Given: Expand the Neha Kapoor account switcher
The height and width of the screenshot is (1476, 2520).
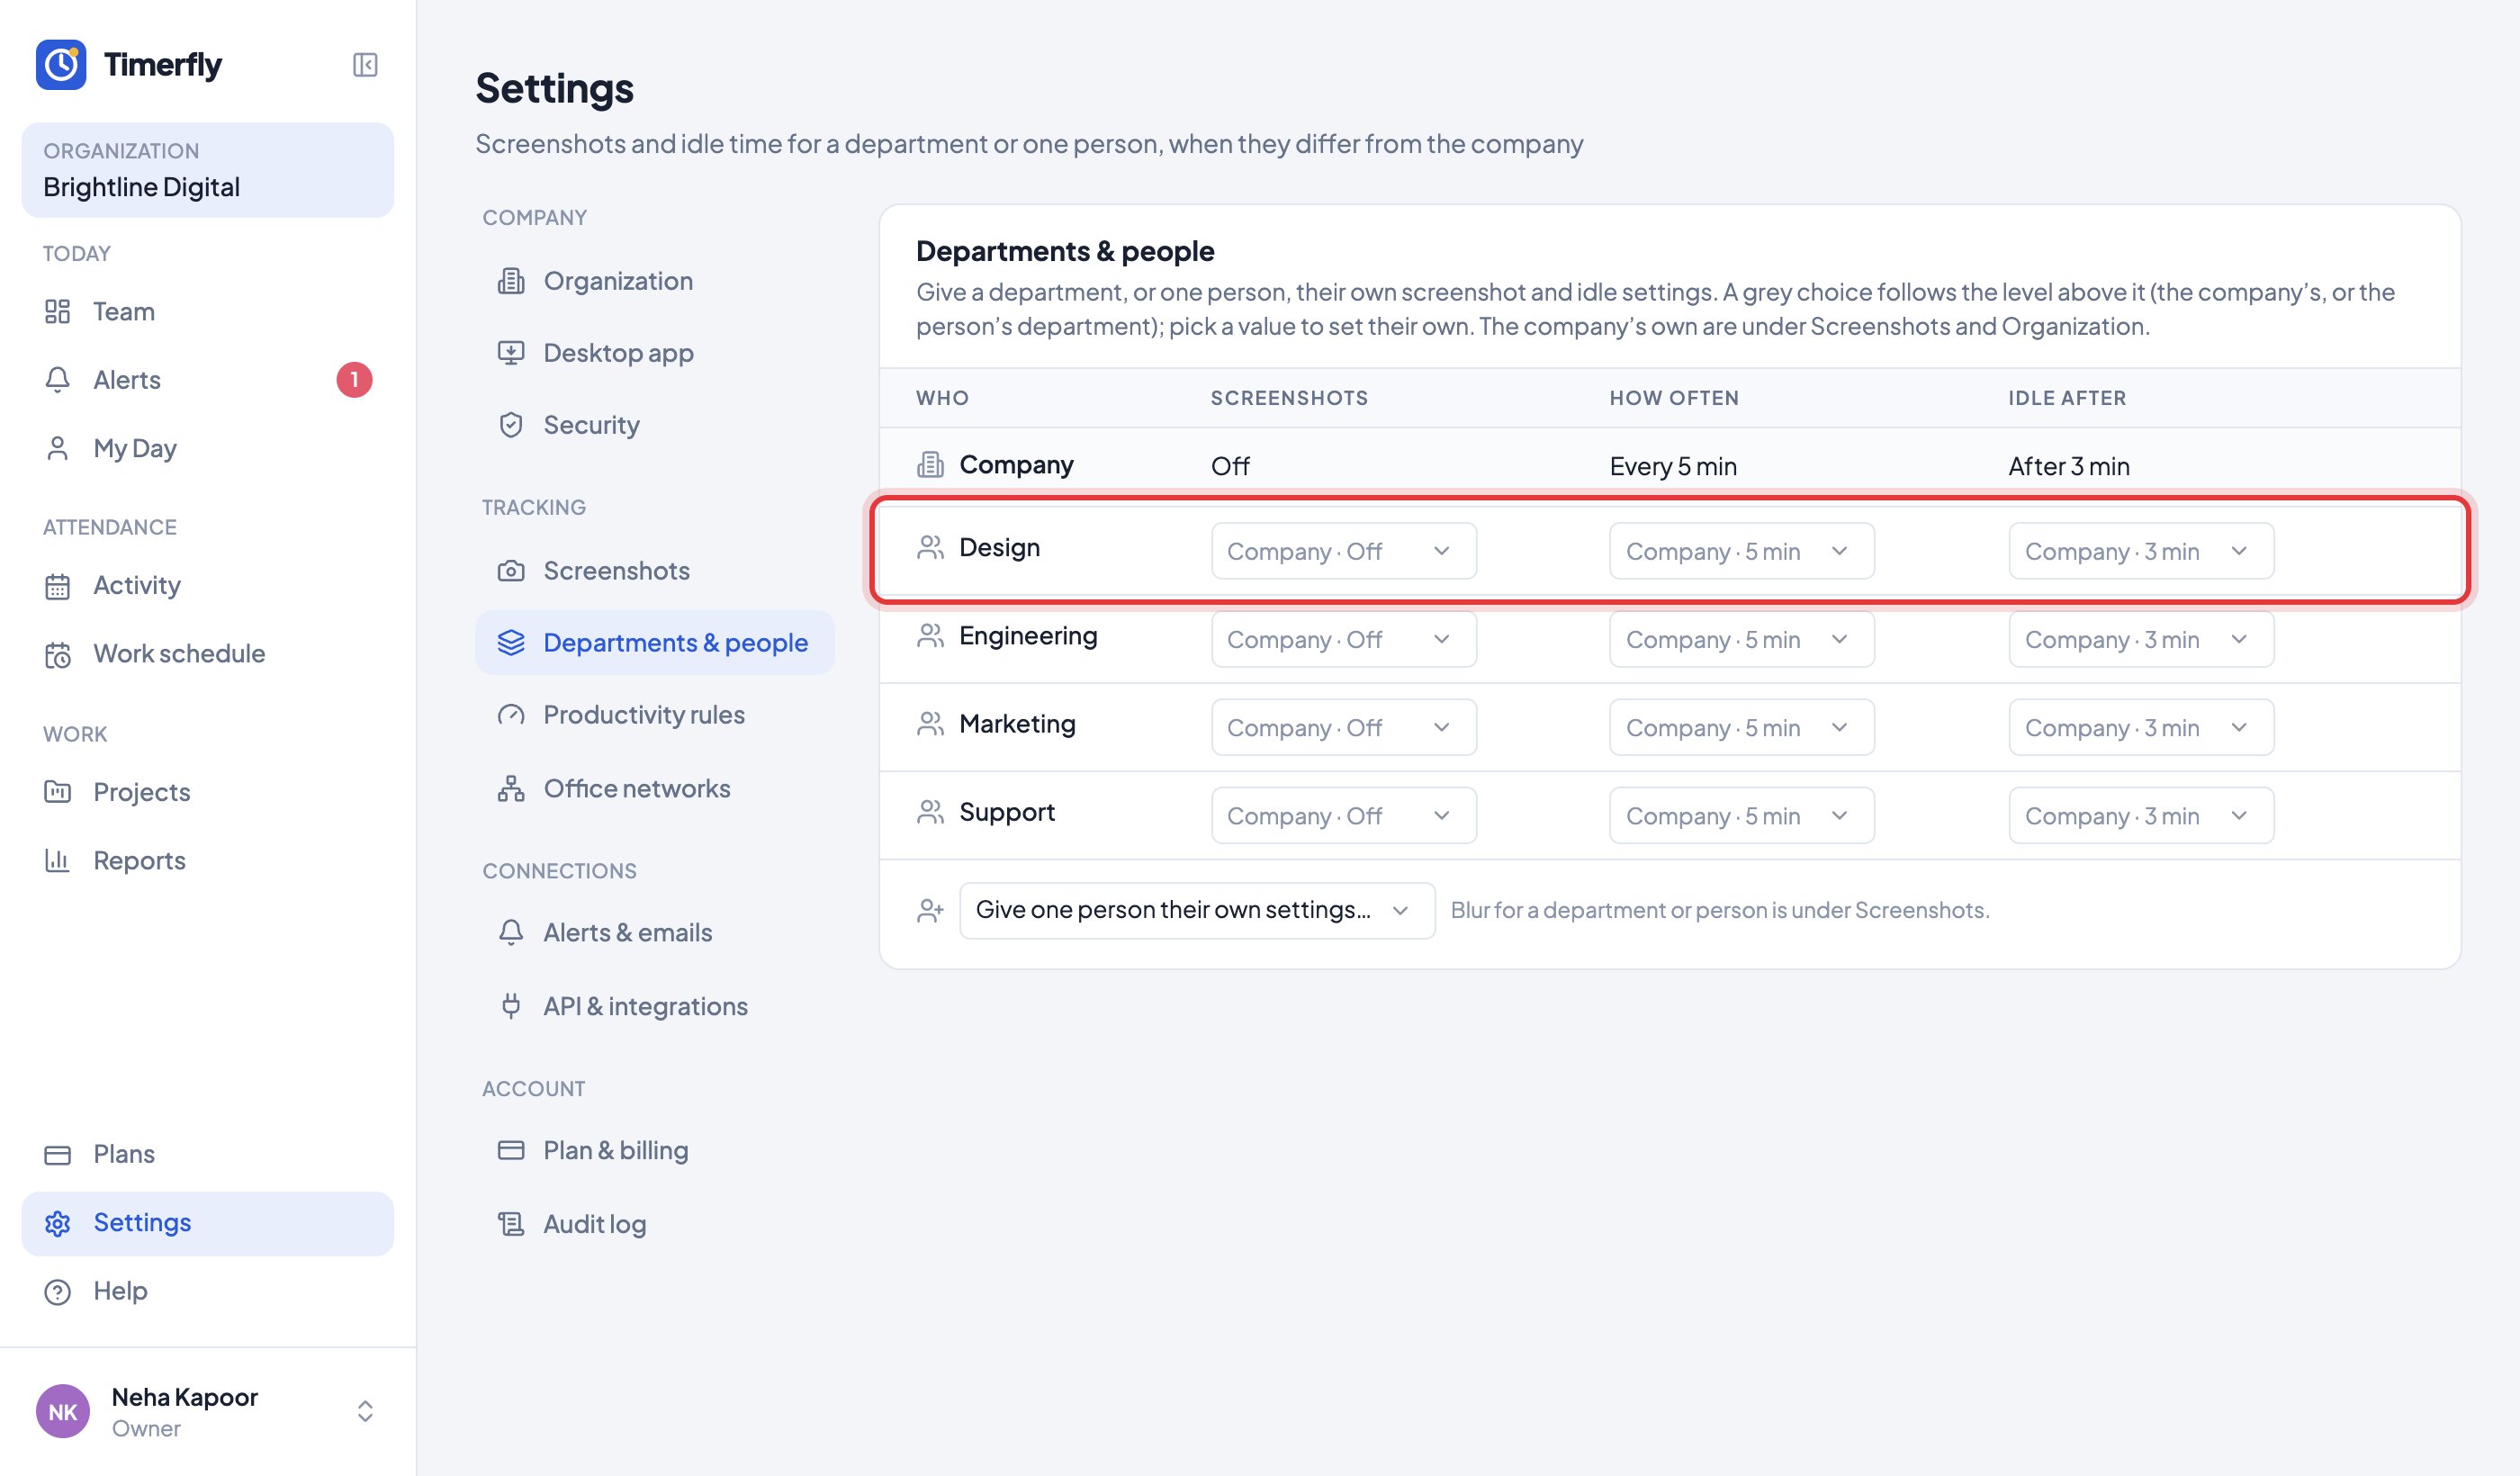Looking at the screenshot, I should tap(365, 1411).
